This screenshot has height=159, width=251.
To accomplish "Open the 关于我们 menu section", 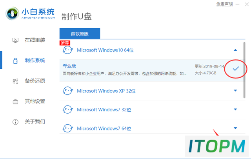I will point(35,121).
